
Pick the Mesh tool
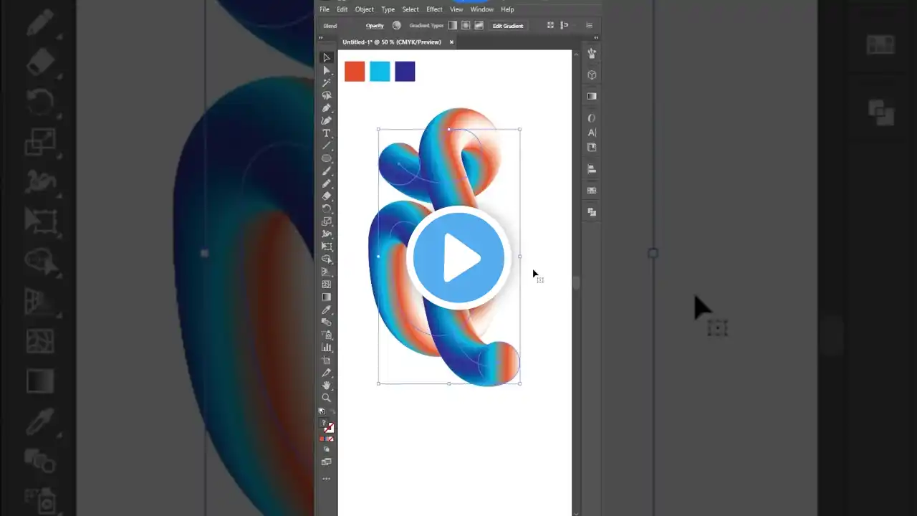click(327, 285)
